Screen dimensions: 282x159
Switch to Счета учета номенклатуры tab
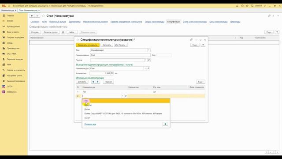pyautogui.click(x=195, y=22)
